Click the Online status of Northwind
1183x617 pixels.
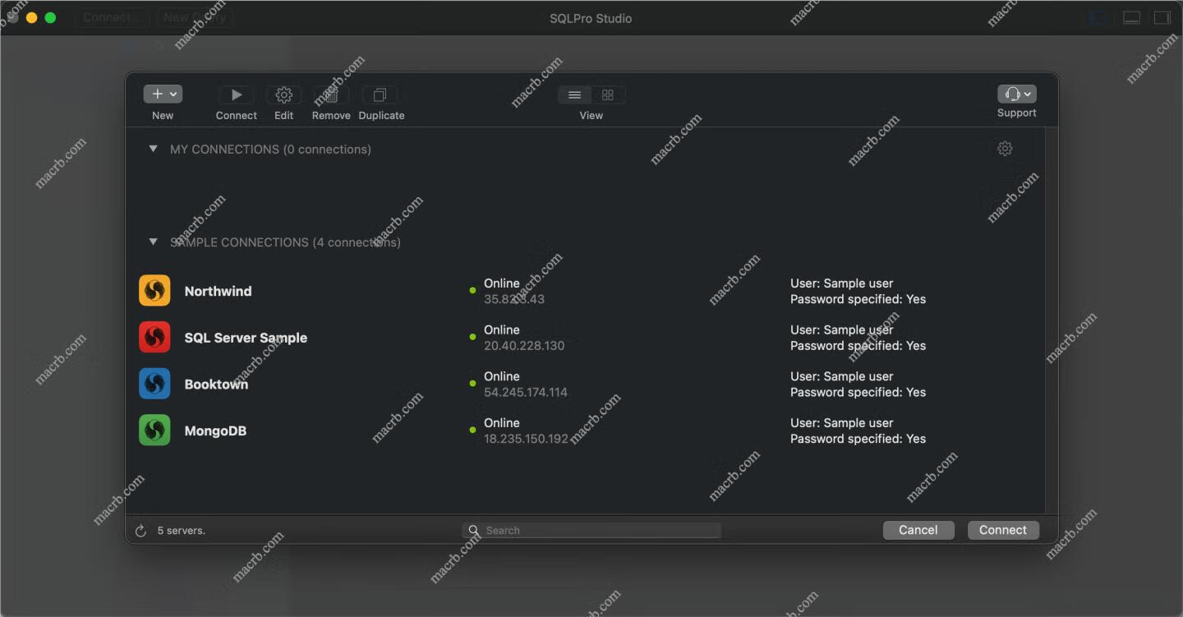point(501,283)
